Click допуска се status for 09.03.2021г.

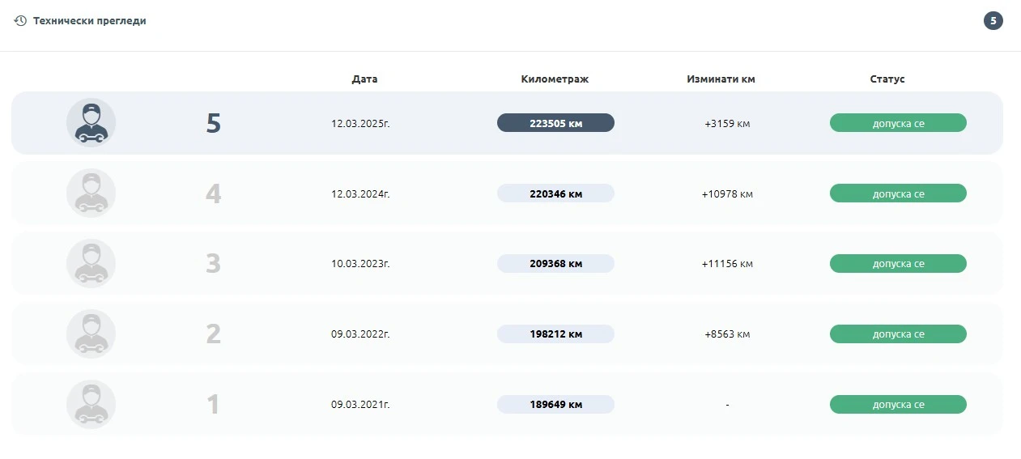click(x=898, y=405)
